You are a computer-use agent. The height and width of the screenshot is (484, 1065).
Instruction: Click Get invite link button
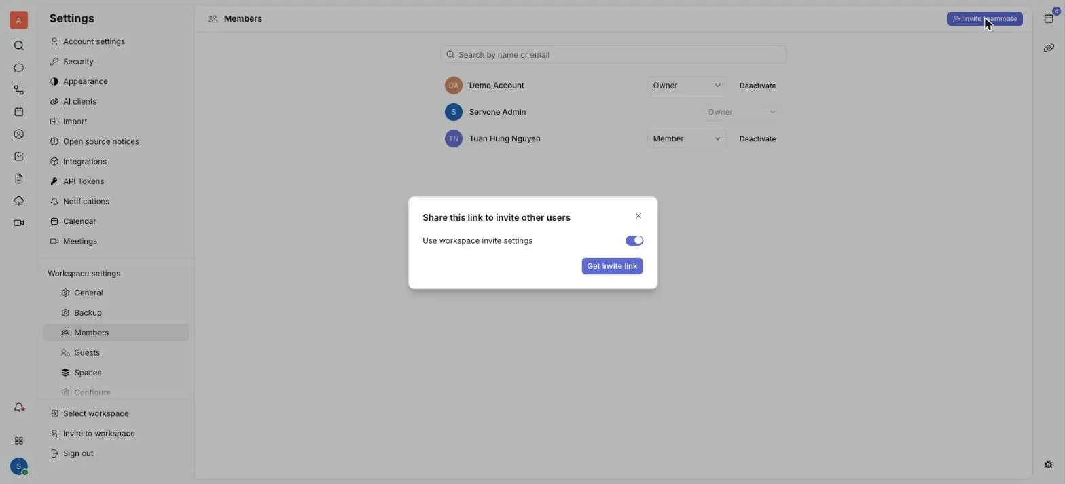coord(612,266)
